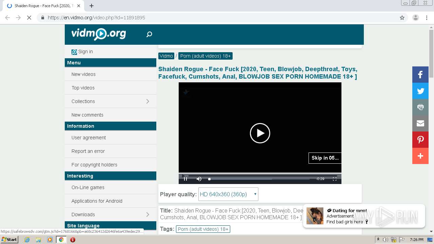Click the tag Porn (adult videos) 18+
Screen dimensions: 434x244
tap(203, 229)
